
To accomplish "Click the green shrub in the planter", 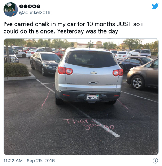I will (16, 70).
